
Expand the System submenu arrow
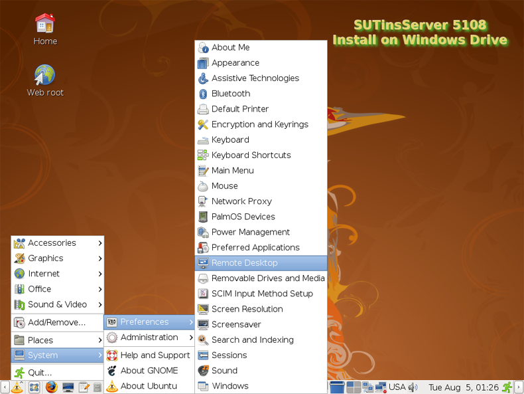coord(100,355)
